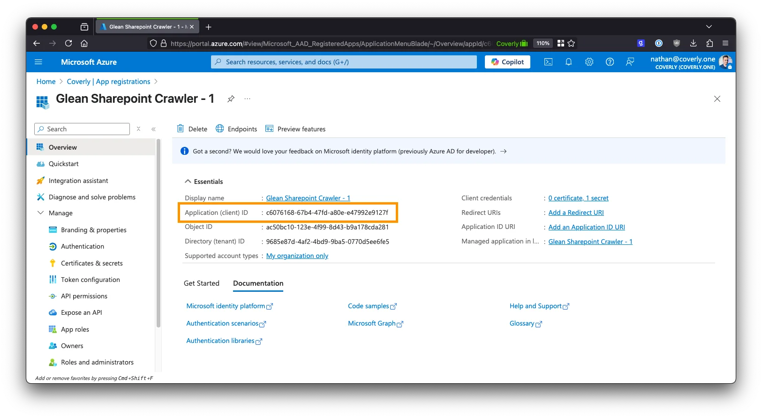Open browser downloads panel

(x=693, y=43)
